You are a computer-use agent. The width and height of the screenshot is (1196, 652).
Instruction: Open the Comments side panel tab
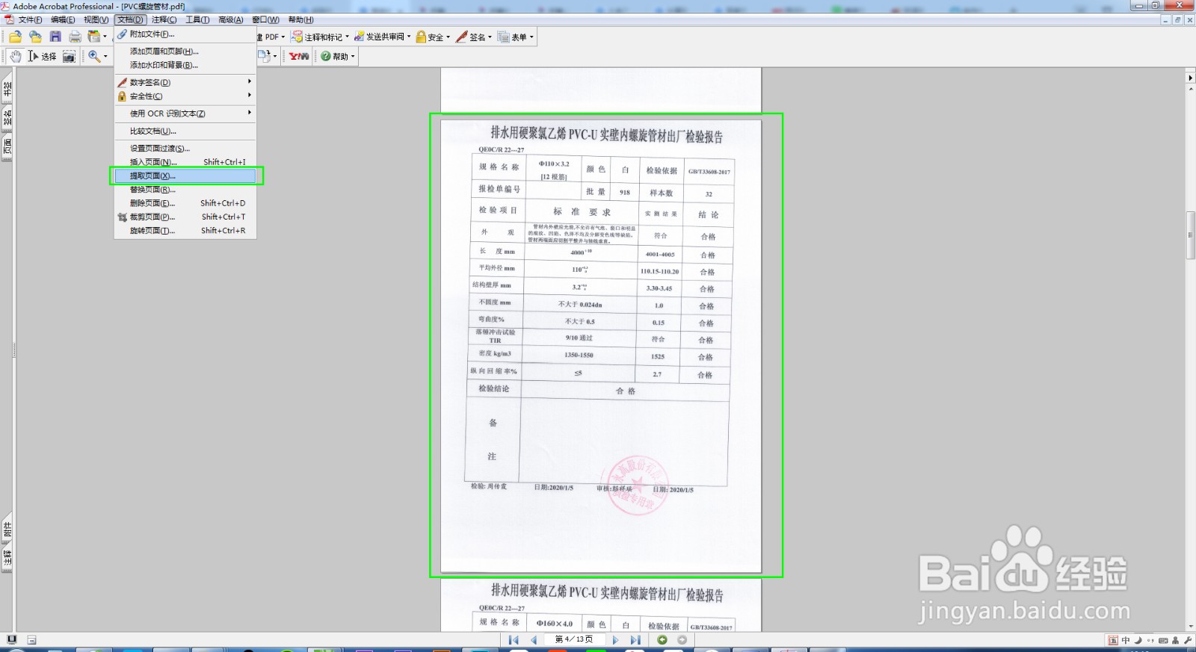7,558
